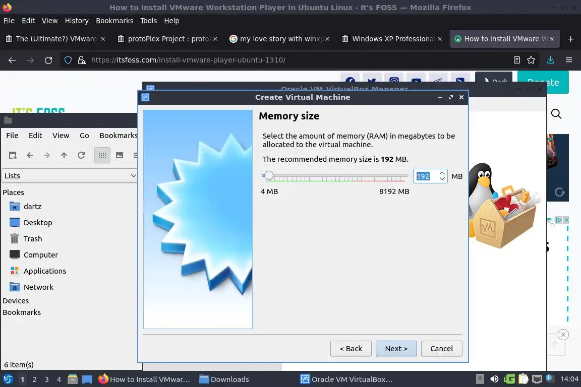Open the volume control in system tray

pyautogui.click(x=494, y=379)
